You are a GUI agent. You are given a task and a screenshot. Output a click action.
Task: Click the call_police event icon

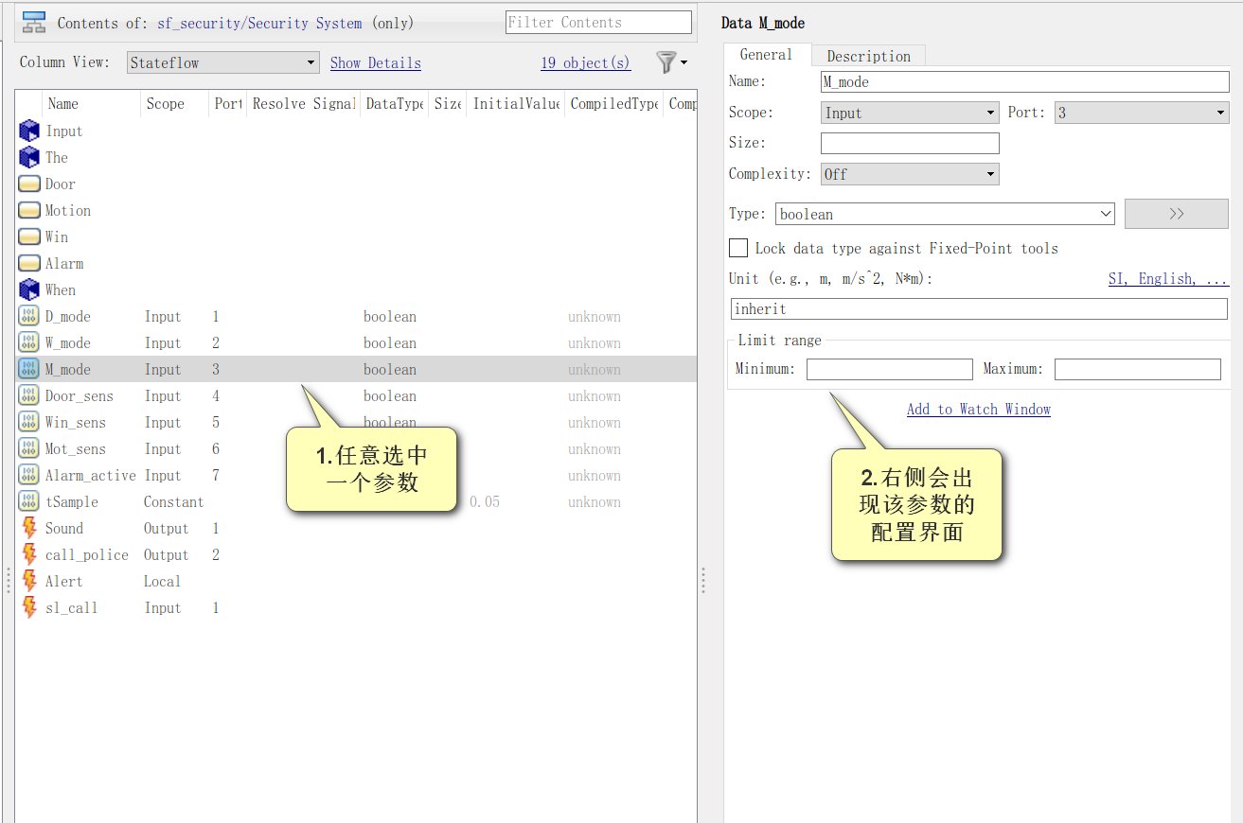click(x=28, y=554)
